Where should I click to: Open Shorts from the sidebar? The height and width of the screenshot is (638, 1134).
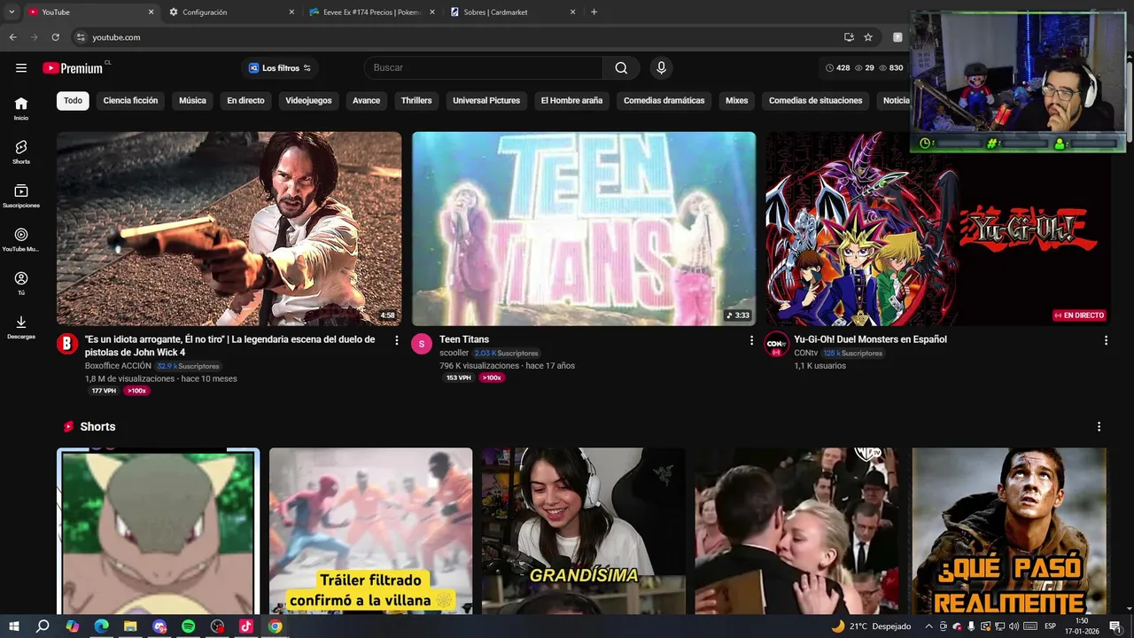click(21, 152)
